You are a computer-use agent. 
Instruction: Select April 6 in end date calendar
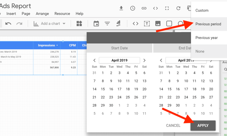211,73
